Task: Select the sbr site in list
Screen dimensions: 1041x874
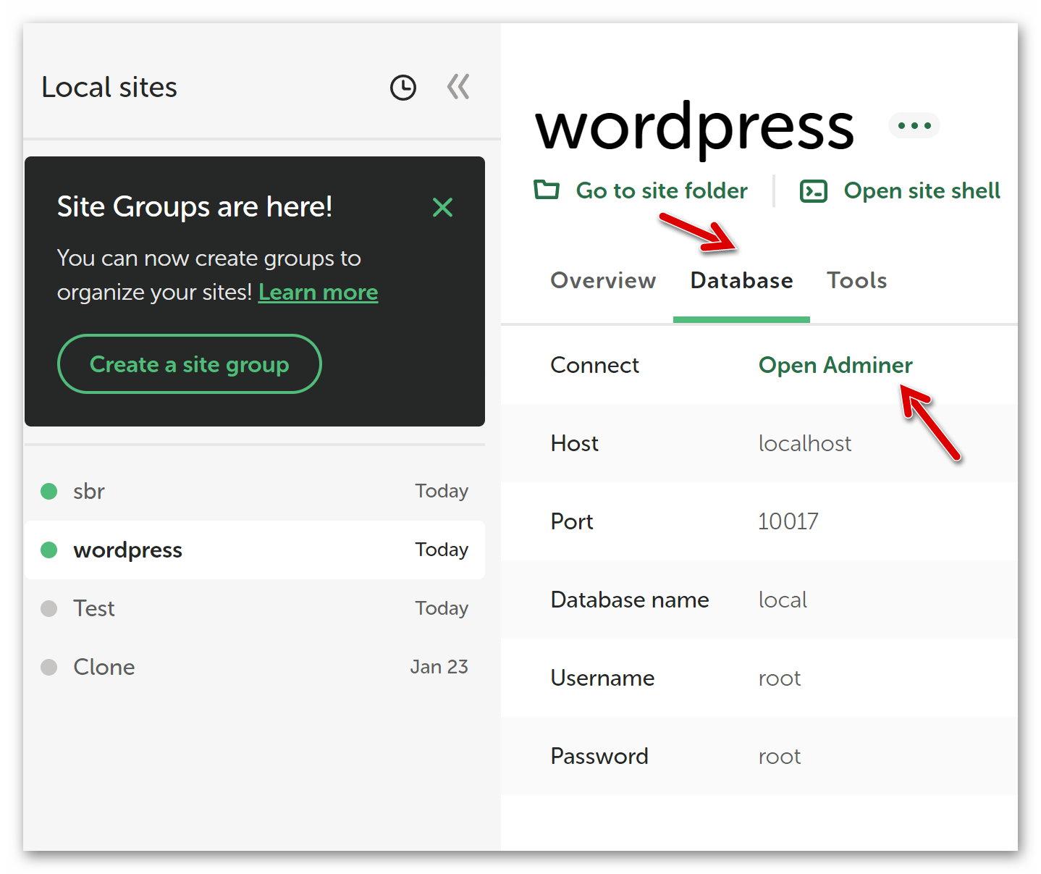Action: 89,491
